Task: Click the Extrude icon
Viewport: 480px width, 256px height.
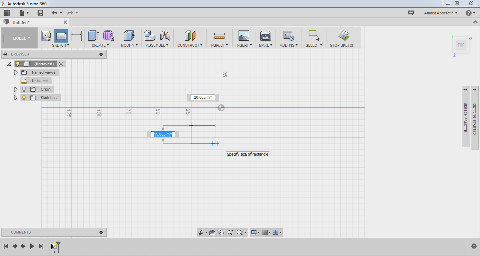Action: 93,35
